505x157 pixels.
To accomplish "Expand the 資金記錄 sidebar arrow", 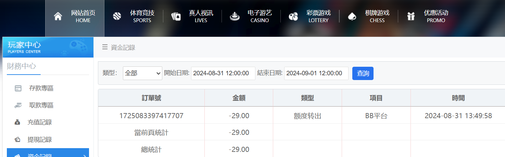I will pyautogui.click(x=85, y=156).
